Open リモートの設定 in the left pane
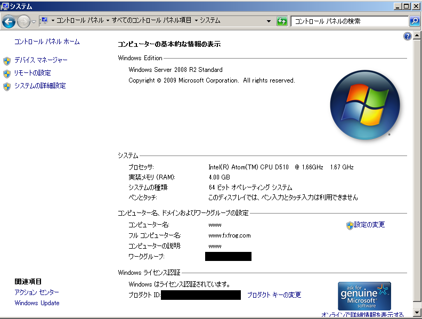 tap(33, 73)
